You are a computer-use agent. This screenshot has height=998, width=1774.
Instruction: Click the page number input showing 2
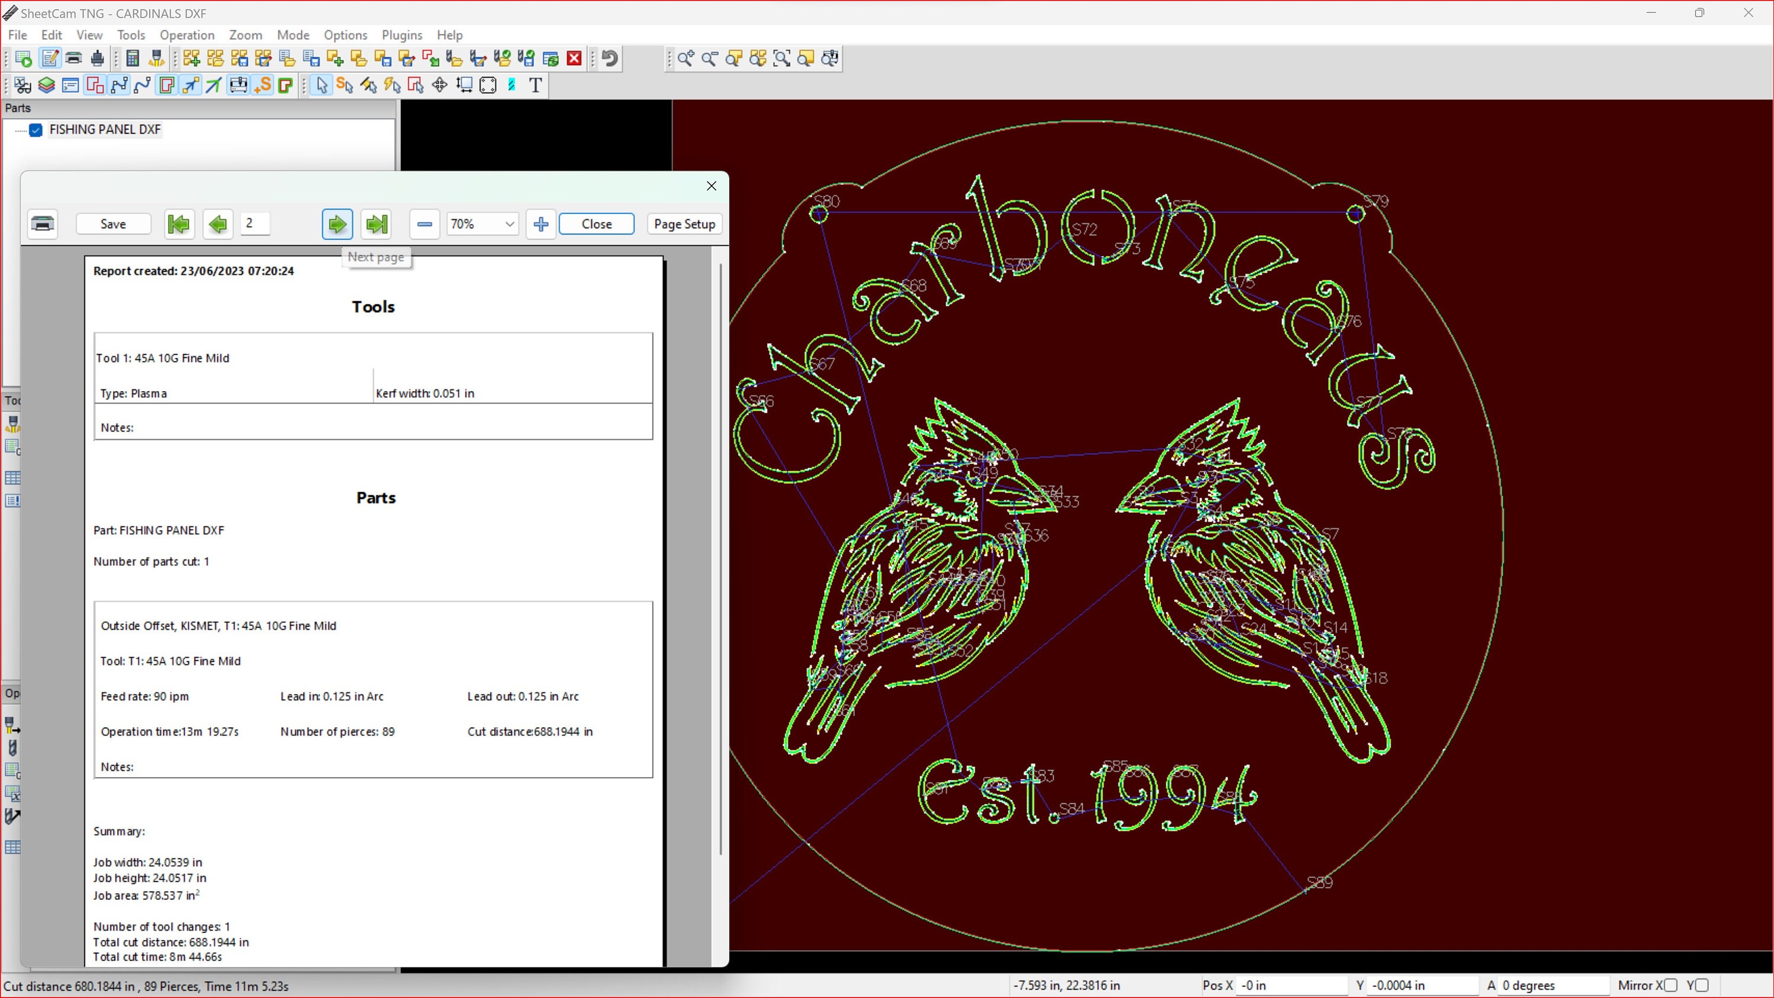coord(255,224)
